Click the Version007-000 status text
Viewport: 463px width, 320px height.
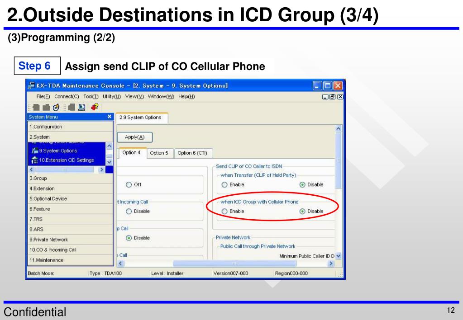pos(231,273)
